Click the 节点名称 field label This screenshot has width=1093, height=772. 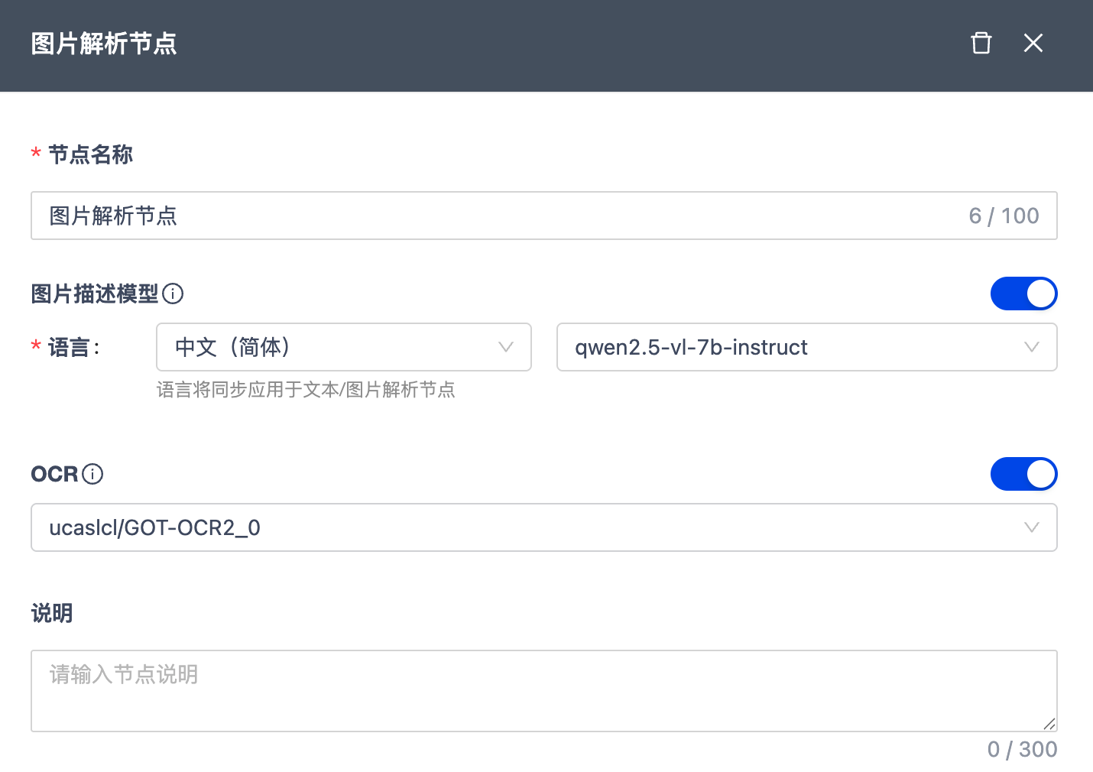(90, 154)
